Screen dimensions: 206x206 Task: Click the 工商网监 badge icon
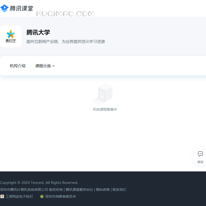(2, 196)
